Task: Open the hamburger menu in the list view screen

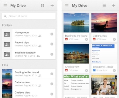Action: click(x=5, y=5)
